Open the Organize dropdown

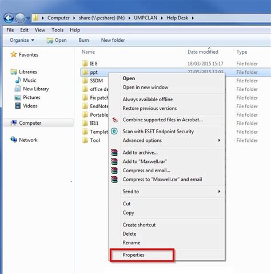point(22,40)
